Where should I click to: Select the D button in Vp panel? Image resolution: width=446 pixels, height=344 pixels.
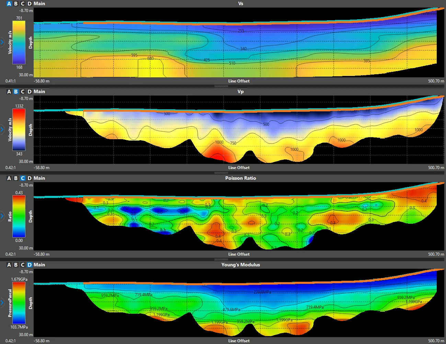point(30,91)
